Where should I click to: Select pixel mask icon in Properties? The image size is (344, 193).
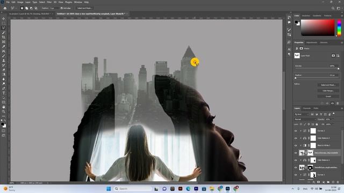click(333, 56)
